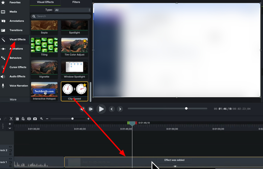The image size is (263, 169).
Task: Jump to next marker arrow
Action: (x=120, y=109)
